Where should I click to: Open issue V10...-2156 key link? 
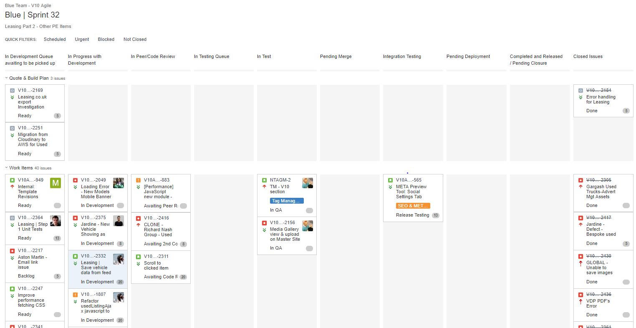coord(283,222)
